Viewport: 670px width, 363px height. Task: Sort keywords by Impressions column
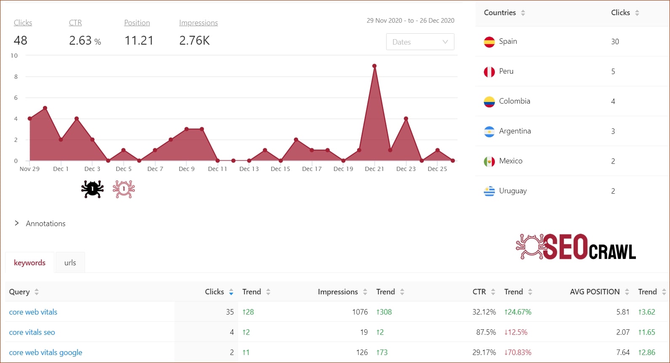click(x=365, y=292)
